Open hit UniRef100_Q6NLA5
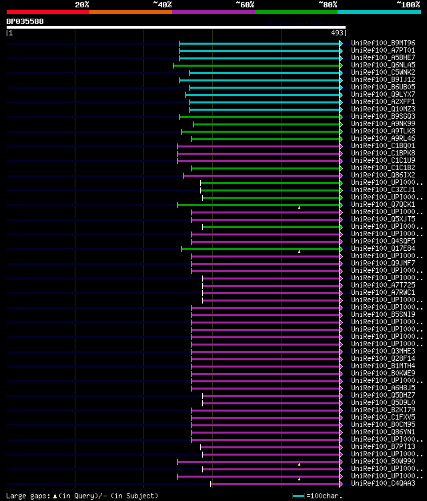Image resolution: width=427 pixels, height=501 pixels. coord(383,65)
